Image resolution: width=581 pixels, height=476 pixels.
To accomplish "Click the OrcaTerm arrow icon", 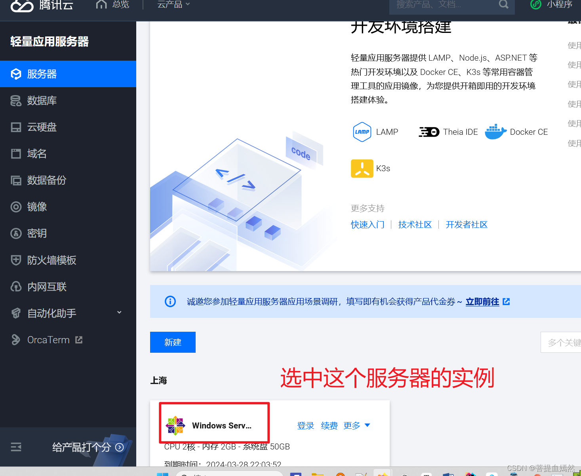I will click(16, 340).
